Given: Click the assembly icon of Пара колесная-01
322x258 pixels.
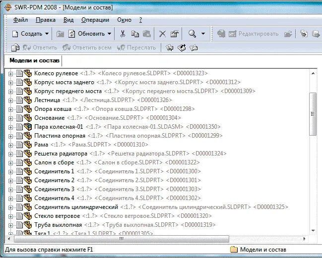Looking at the screenshot, I should [28, 127].
